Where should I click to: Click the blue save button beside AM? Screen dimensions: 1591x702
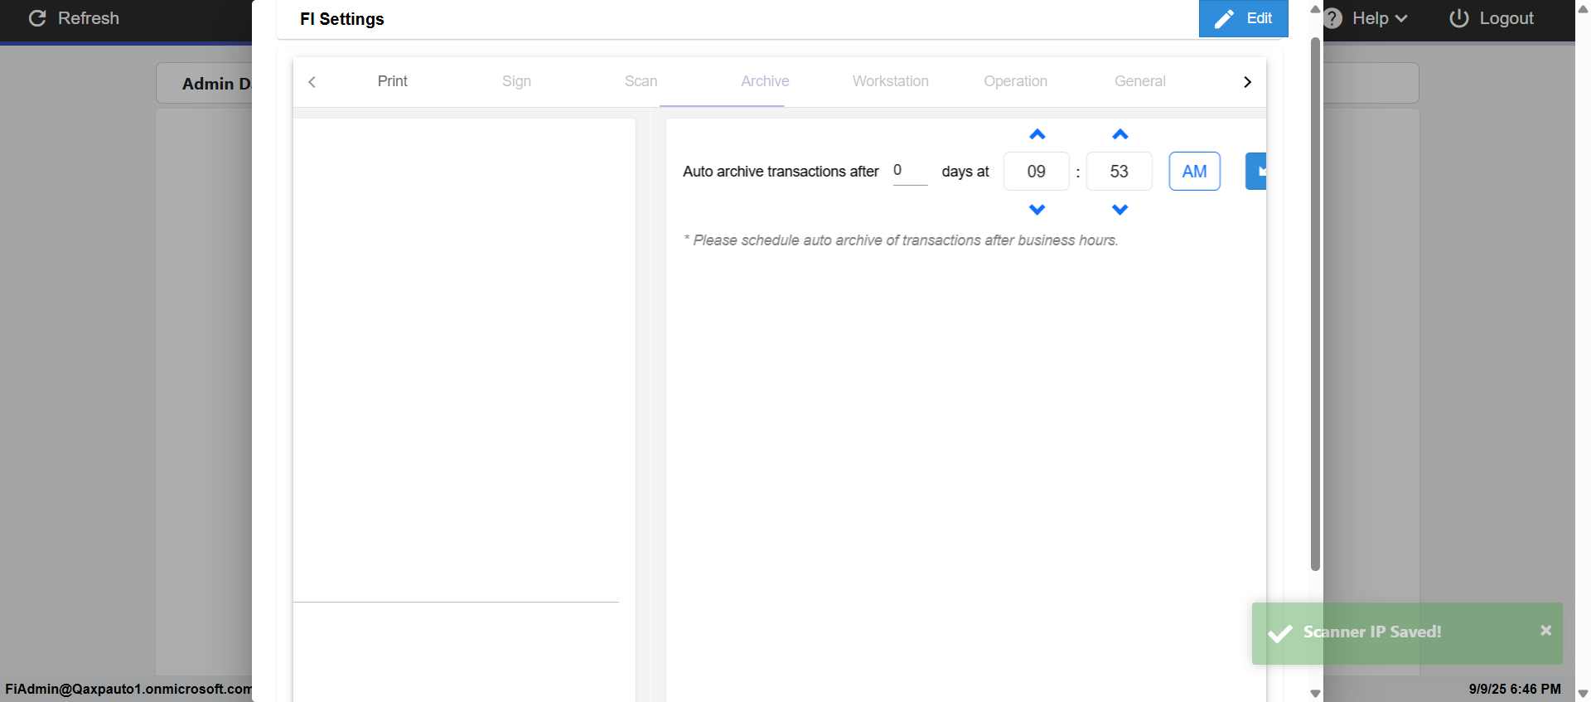(x=1256, y=172)
